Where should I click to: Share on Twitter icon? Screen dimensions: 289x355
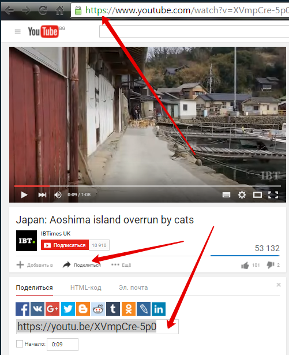68,309
